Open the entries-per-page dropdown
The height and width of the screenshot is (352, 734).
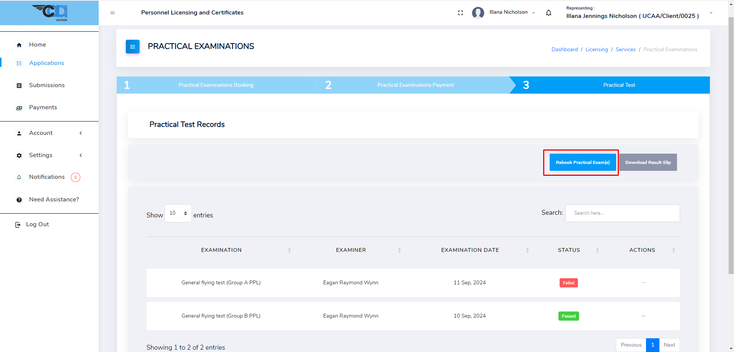click(178, 213)
